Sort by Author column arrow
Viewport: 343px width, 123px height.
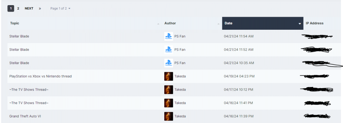point(218,24)
